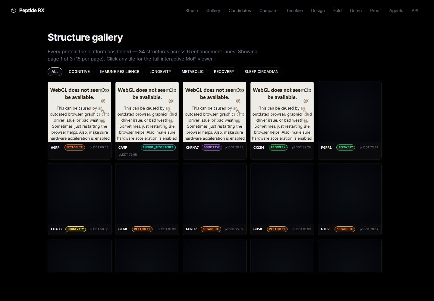Click LONGEVITY tag on FOXO3 card
This screenshot has height=301, width=434.
click(76, 229)
